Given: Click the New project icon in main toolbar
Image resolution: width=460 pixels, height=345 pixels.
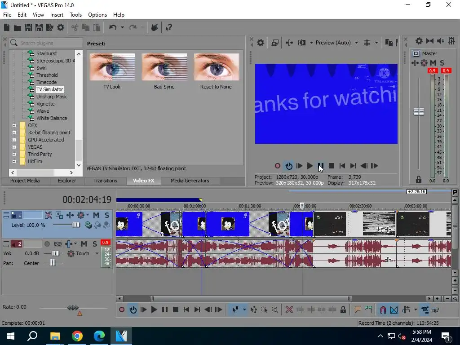Looking at the screenshot, I should click(x=6, y=27).
